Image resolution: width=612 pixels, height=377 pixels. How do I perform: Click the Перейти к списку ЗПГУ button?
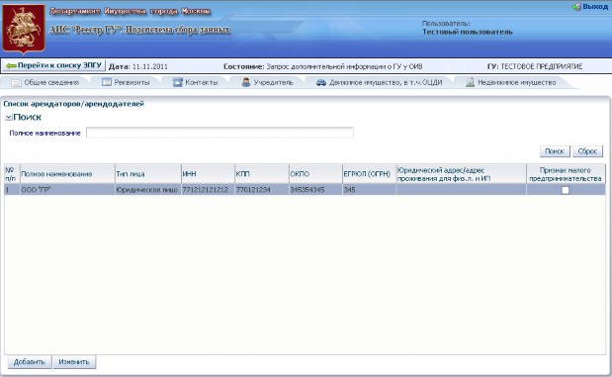tap(53, 65)
